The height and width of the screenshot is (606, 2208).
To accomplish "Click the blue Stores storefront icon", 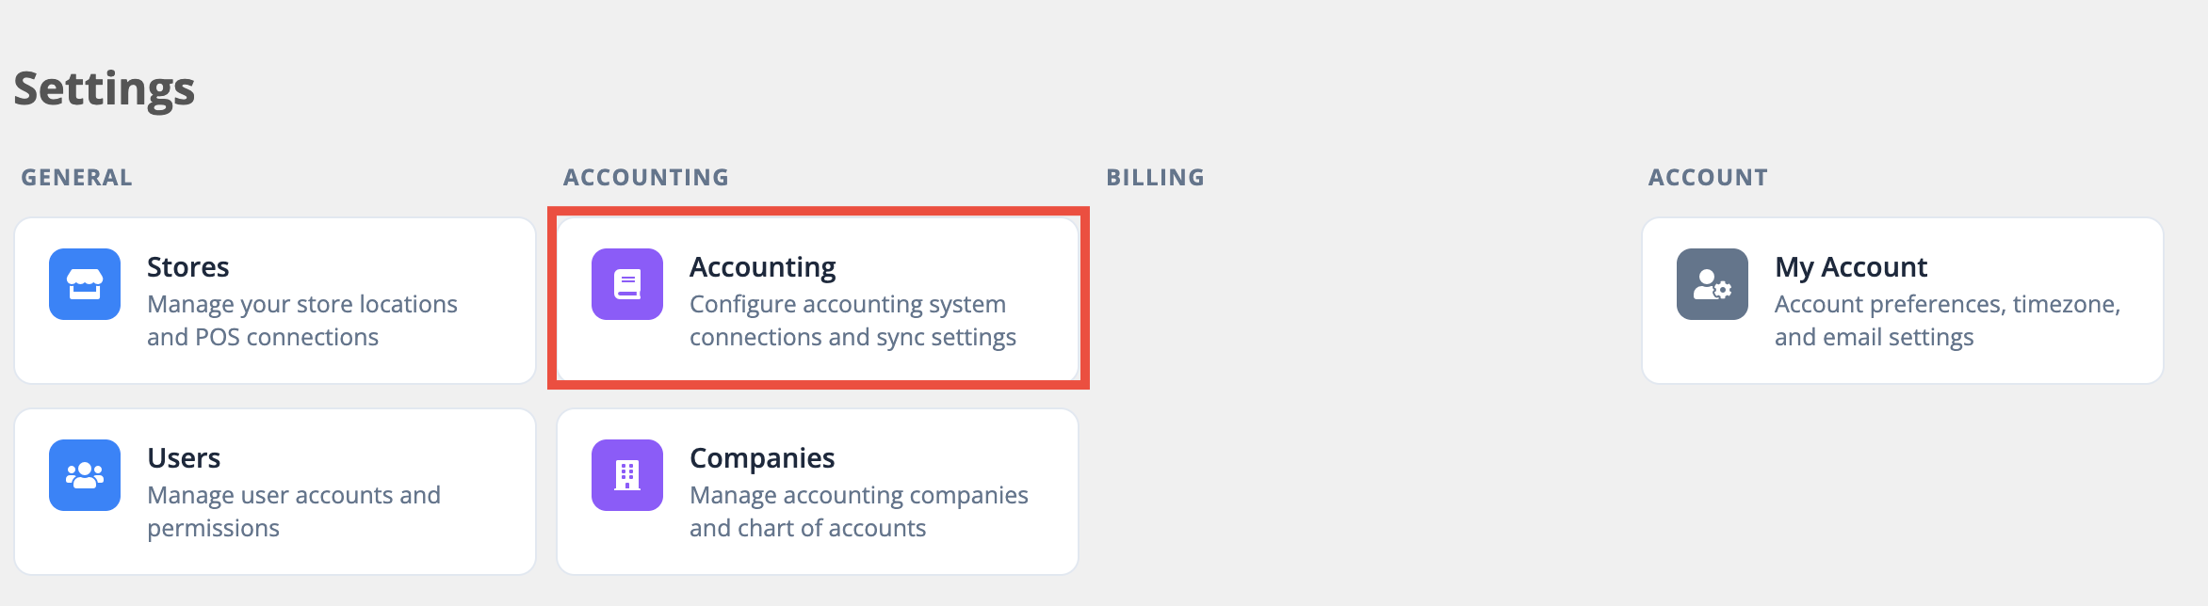I will click(85, 284).
